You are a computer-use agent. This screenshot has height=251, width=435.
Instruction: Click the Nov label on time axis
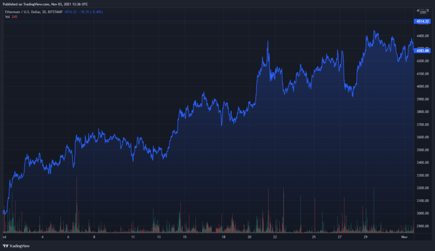pyautogui.click(x=404, y=237)
